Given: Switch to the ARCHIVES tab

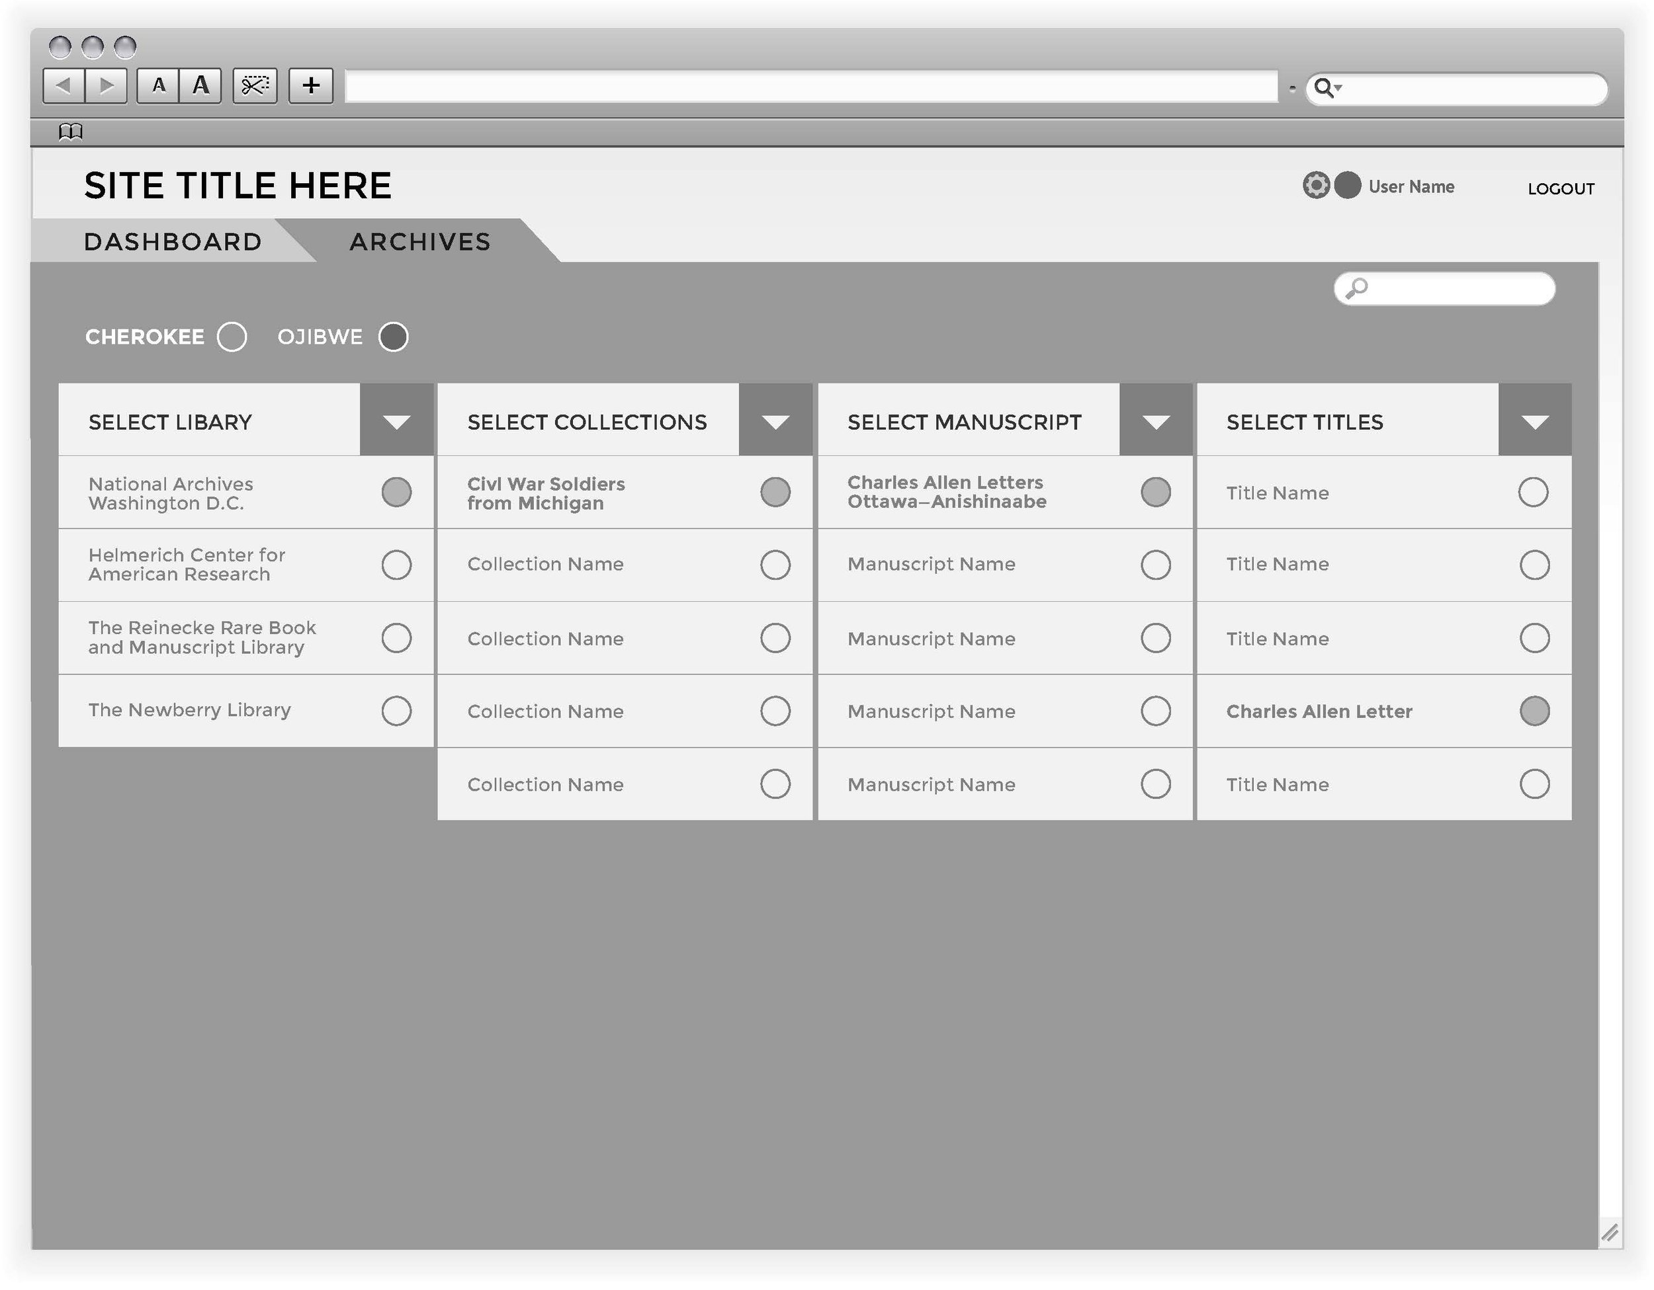Looking at the screenshot, I should (416, 241).
